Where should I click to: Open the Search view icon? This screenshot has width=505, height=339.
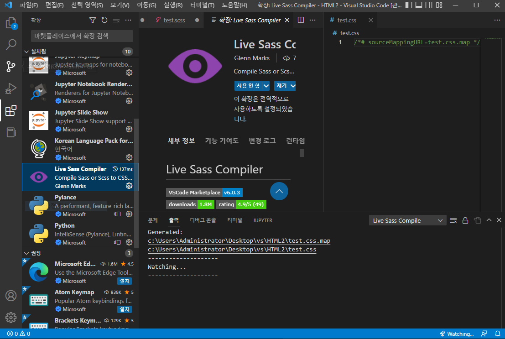pyautogui.click(x=11, y=44)
